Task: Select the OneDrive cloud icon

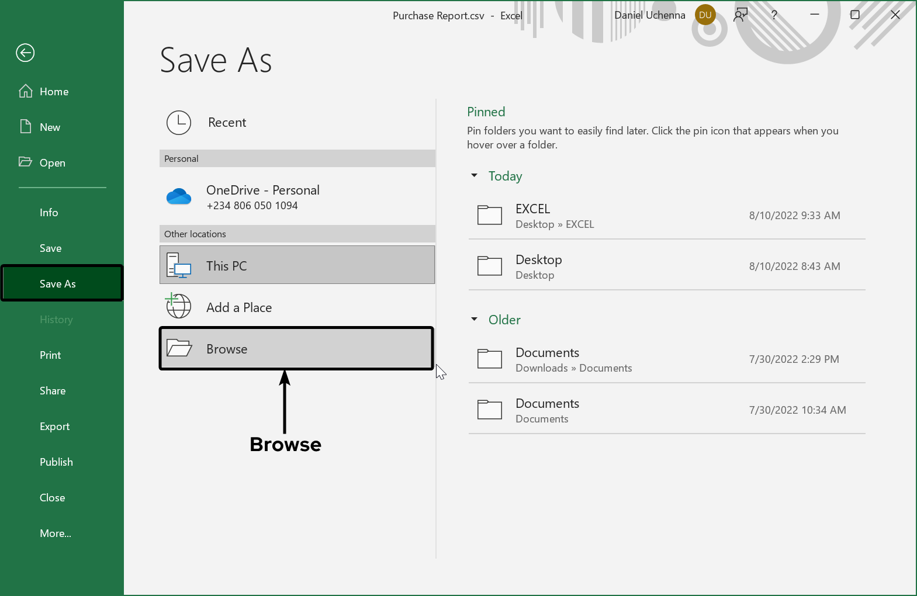Action: 179,197
